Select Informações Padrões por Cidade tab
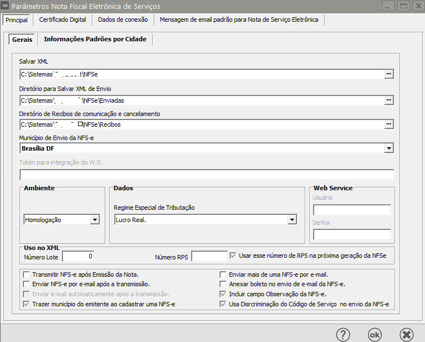The height and width of the screenshot is (342, 425). 95,39
